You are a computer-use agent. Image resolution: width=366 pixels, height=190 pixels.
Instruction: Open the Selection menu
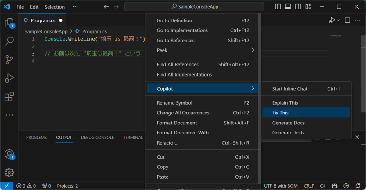coord(54,7)
